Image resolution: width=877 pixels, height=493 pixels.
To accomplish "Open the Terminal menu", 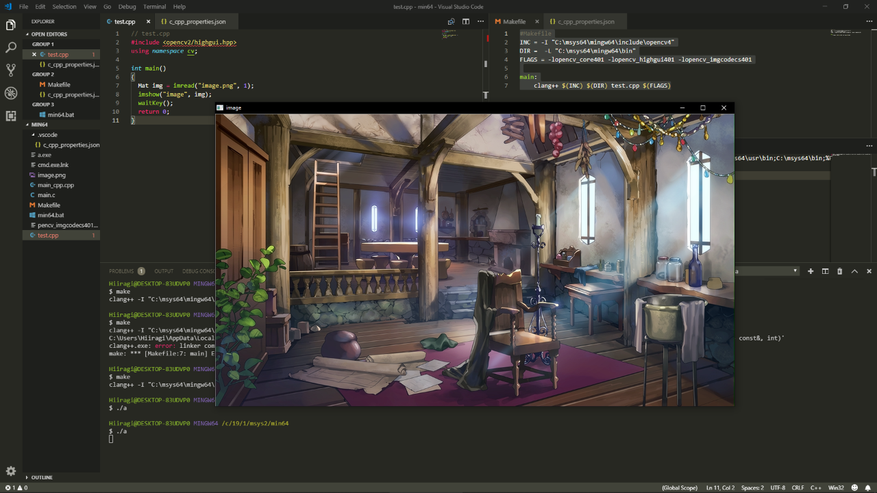I will click(155, 7).
